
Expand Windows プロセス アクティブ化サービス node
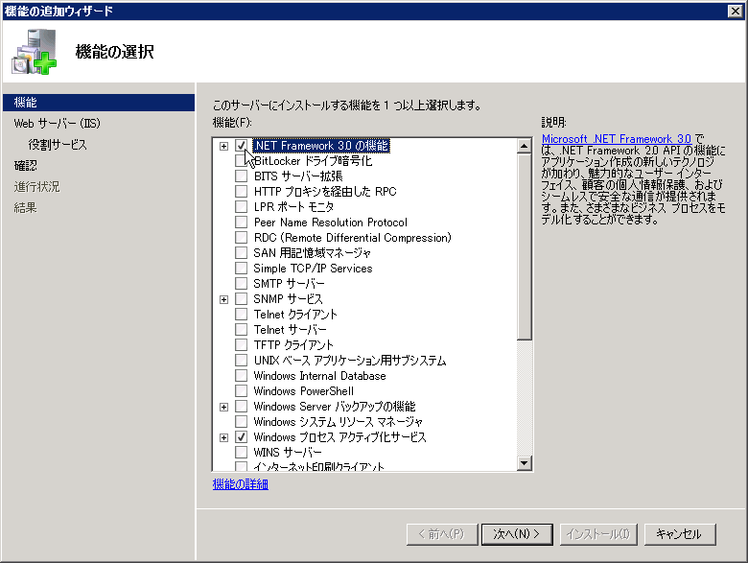[223, 437]
